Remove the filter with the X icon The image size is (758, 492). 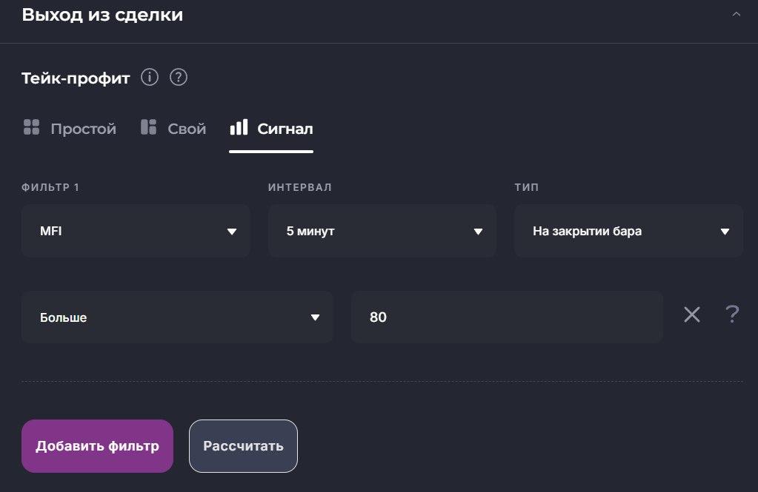coord(691,315)
